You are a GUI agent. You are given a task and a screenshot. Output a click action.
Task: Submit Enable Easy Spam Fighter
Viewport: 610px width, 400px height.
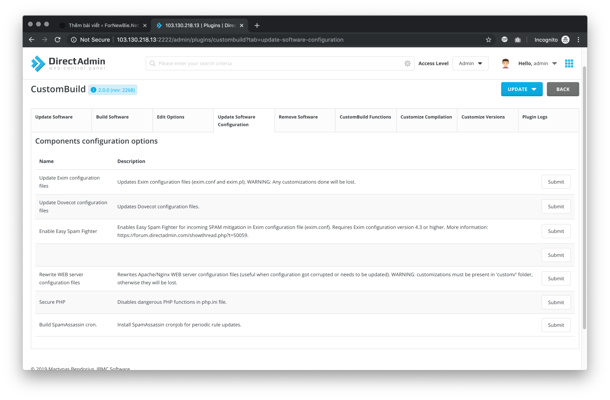(x=556, y=231)
